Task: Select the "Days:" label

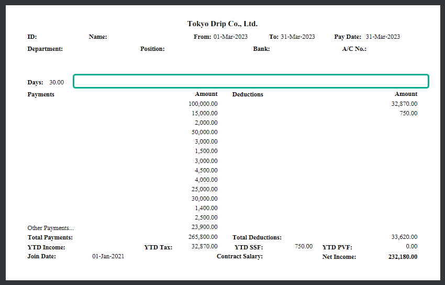Action: (35, 83)
